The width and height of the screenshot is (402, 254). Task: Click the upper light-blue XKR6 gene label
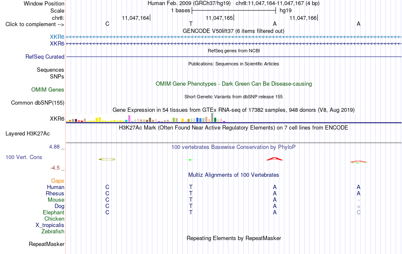(57, 37)
